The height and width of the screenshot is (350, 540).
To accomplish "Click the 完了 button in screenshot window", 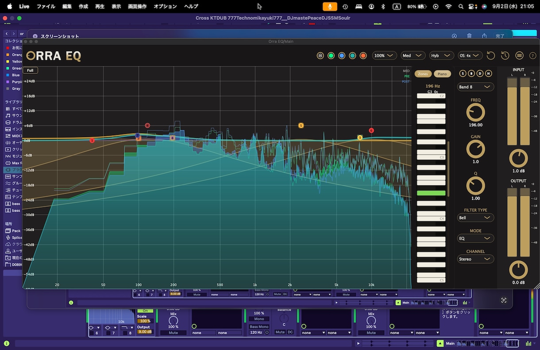I will (x=500, y=36).
